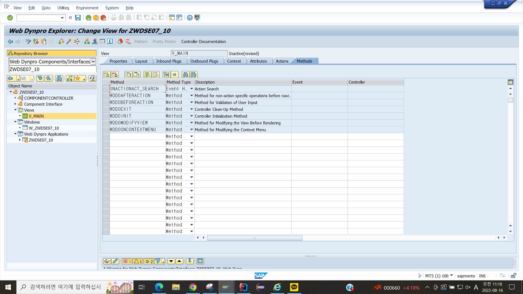523x294 pixels.
Task: Select the row marker for WDDOBEFOREACTION
Action: pyautogui.click(x=106, y=102)
